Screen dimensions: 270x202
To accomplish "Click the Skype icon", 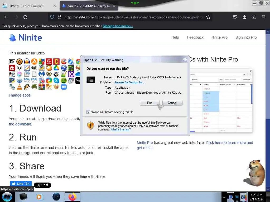I will coord(56,80).
